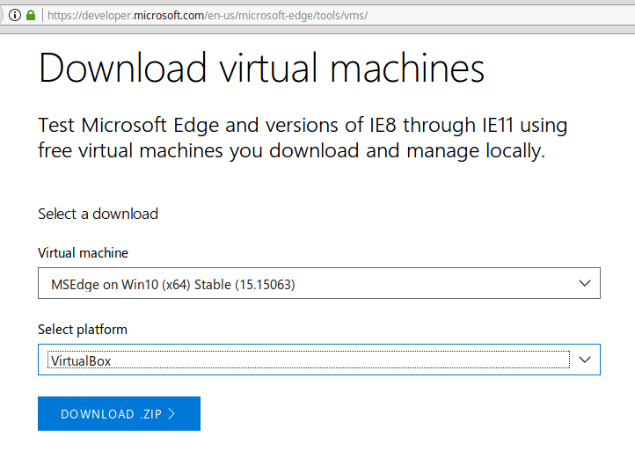The height and width of the screenshot is (458, 635).
Task: Click the URL in the address bar
Action: (208, 16)
